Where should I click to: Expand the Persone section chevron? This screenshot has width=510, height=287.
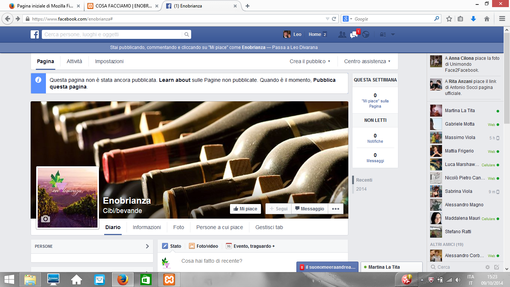click(147, 246)
